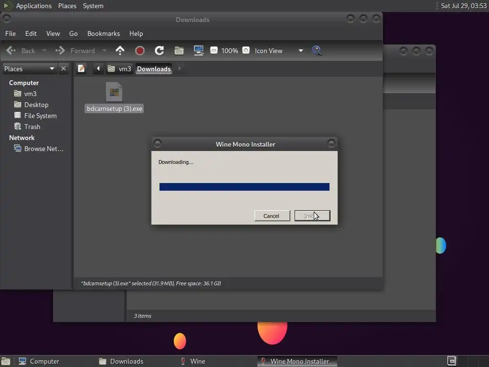Click the Wine Mono download progress bar
This screenshot has width=489, height=367.
pos(244,187)
